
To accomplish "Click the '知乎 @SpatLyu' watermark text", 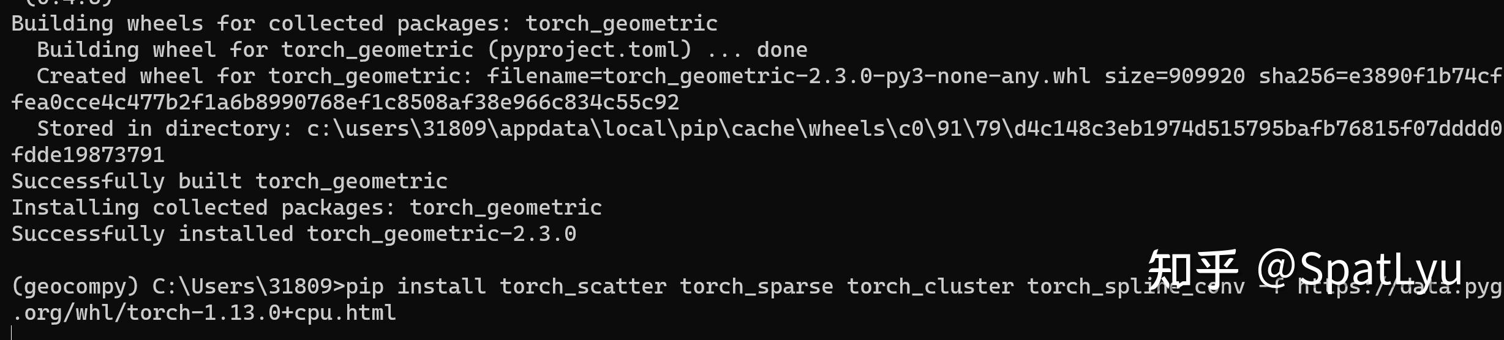I will (1305, 269).
